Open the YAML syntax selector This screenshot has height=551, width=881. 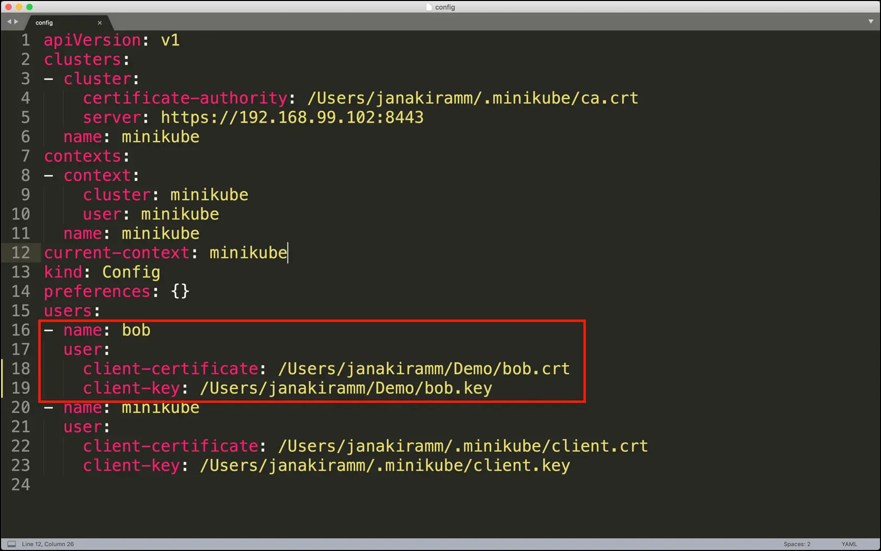[x=849, y=544]
